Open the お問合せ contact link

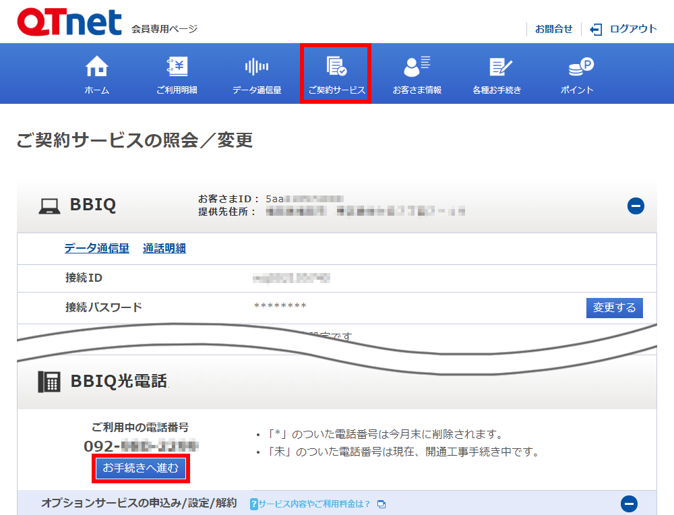tap(553, 29)
